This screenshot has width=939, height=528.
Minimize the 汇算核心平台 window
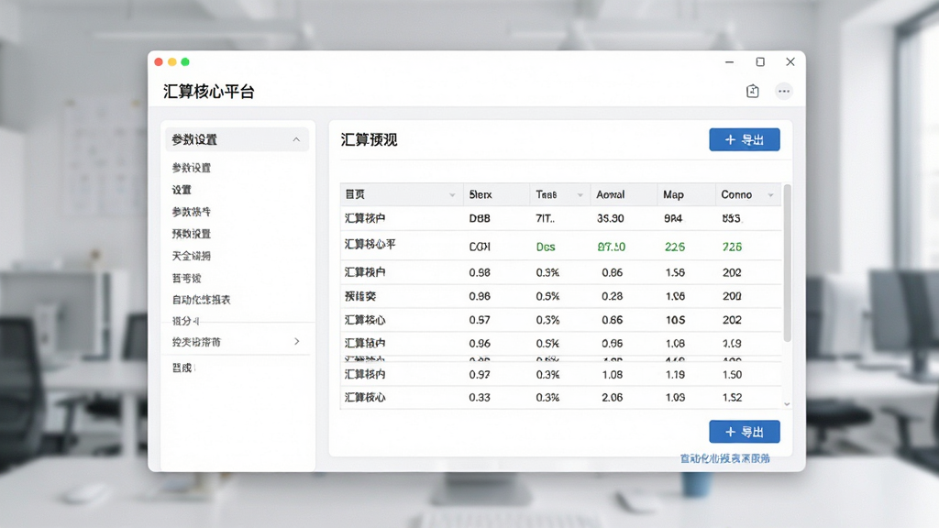click(x=729, y=61)
